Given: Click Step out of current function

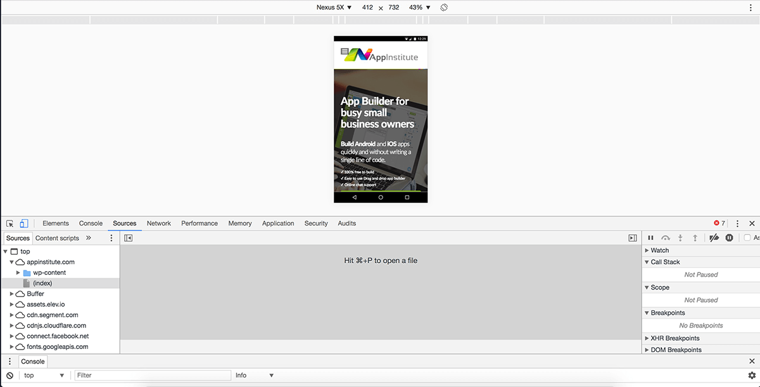Looking at the screenshot, I should pyautogui.click(x=695, y=238).
